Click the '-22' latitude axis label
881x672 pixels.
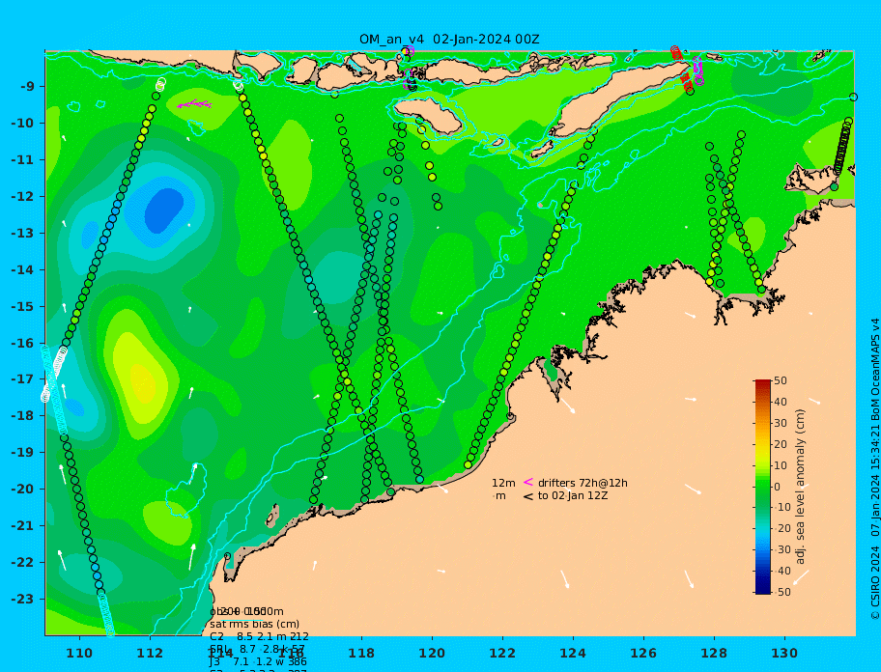tap(22, 563)
